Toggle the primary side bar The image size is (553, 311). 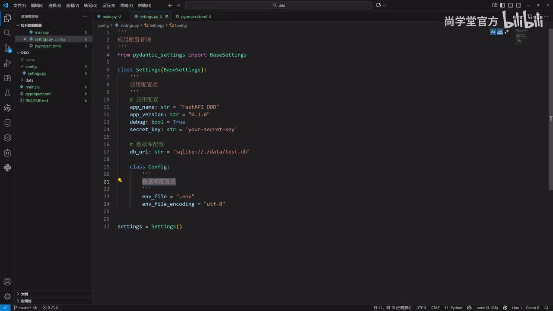coord(502,5)
